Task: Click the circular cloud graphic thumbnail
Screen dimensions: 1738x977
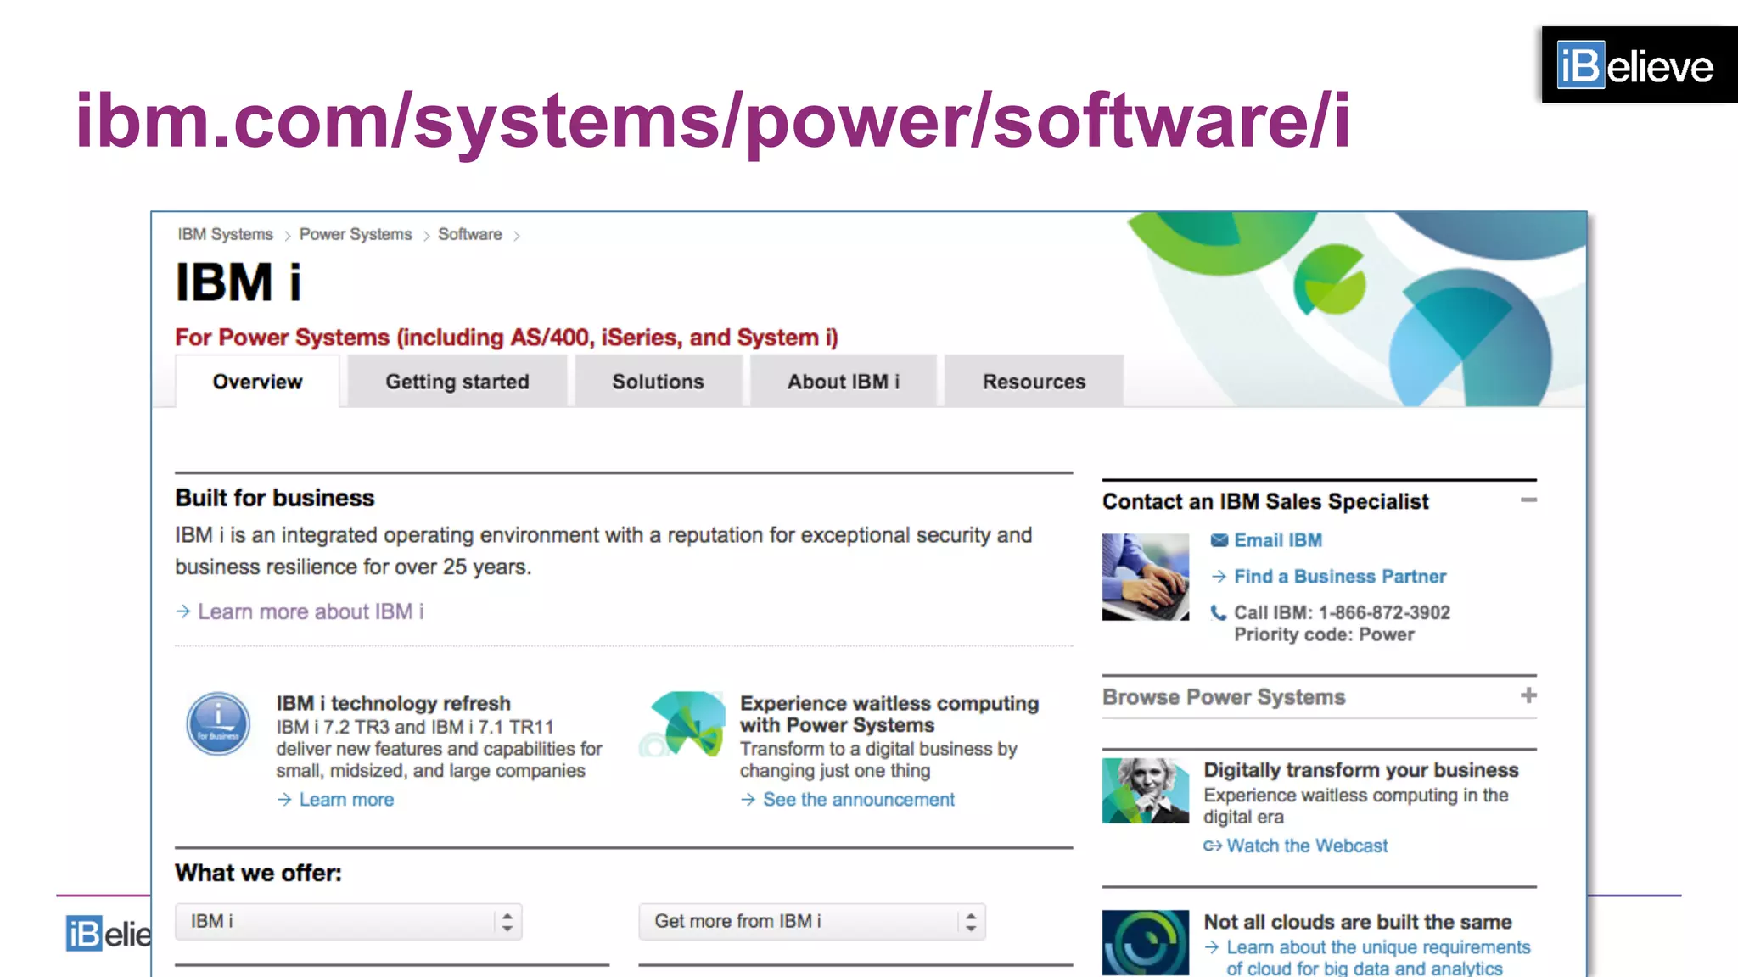Action: pyautogui.click(x=1146, y=942)
